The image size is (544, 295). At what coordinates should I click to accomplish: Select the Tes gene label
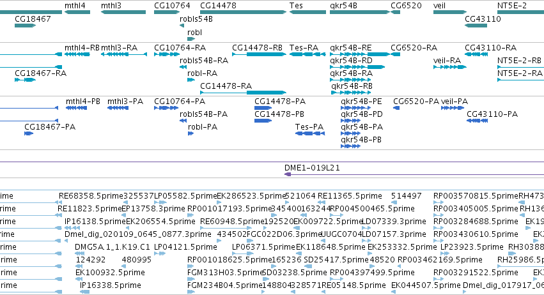pyautogui.click(x=296, y=6)
